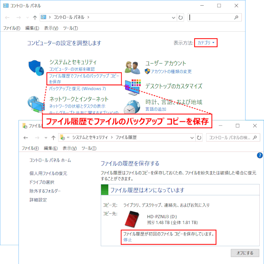Click Control Panel search input field

click(x=215, y=17)
